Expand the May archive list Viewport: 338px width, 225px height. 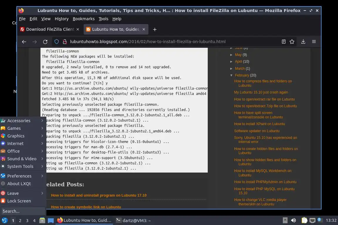[x=231, y=55]
